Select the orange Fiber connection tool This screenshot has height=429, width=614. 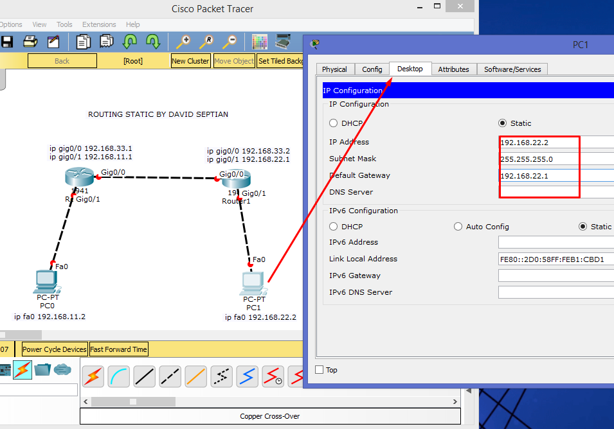tap(195, 376)
